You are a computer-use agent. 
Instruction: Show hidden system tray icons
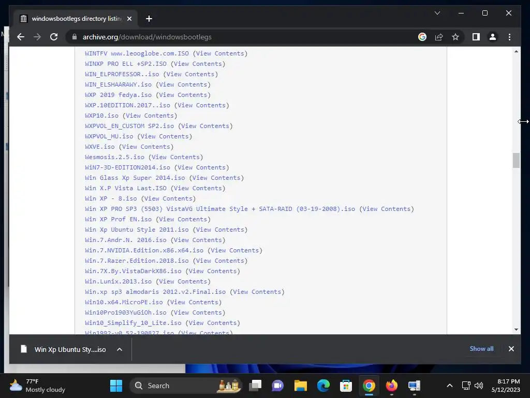click(x=450, y=386)
